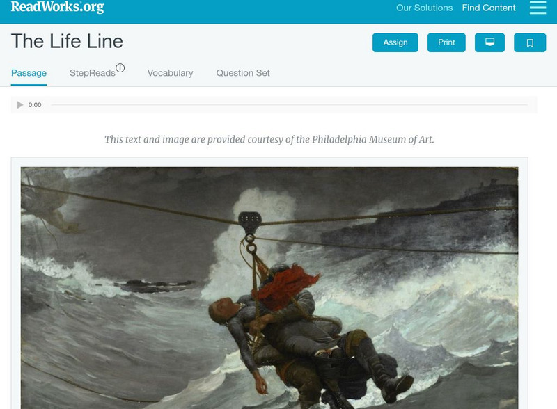Open the Question Set tab
557x409 pixels.
pos(243,73)
